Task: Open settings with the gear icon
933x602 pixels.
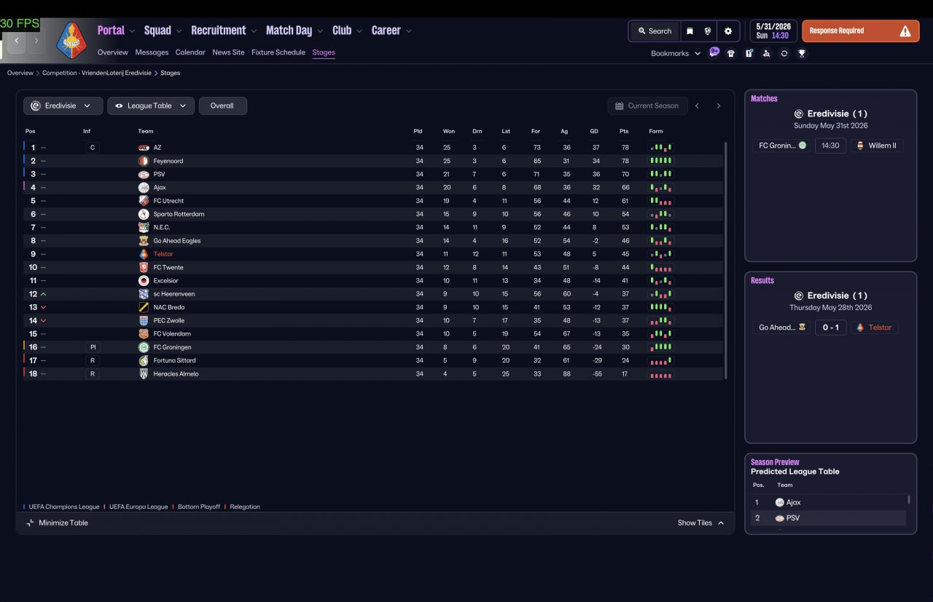Action: pyautogui.click(x=727, y=31)
